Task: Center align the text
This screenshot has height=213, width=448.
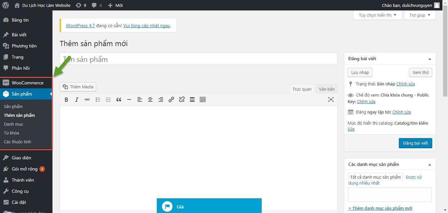Action: tap(150, 99)
